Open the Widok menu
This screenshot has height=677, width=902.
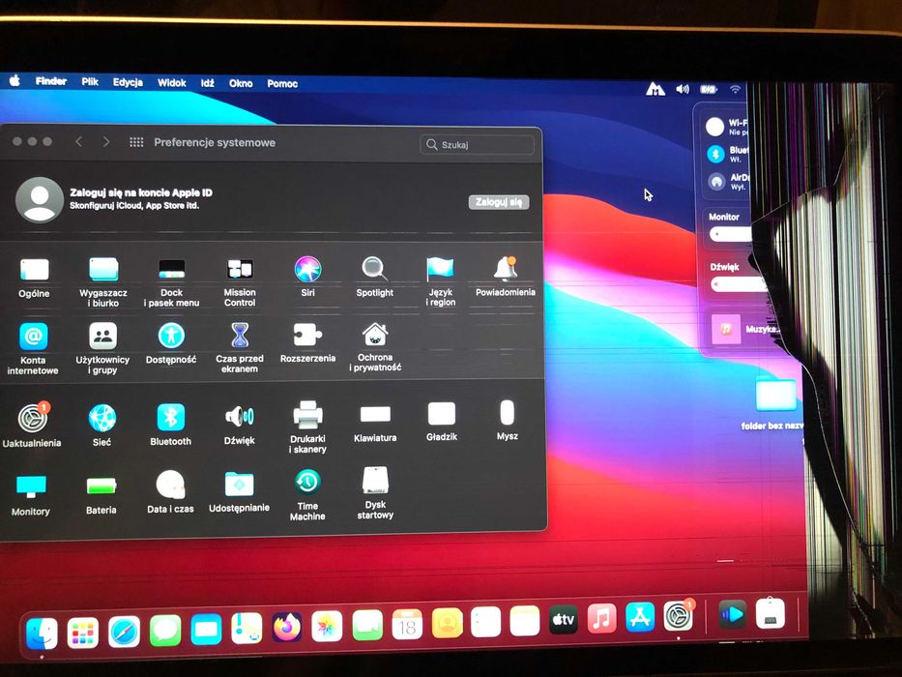click(171, 83)
